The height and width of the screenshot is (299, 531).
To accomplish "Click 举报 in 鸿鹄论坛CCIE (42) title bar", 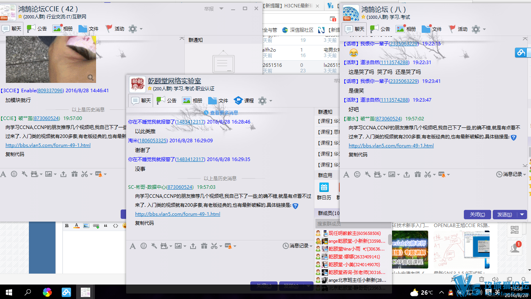I will point(209,8).
